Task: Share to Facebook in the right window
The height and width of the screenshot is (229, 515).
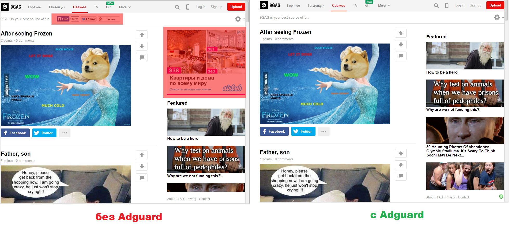Action: (x=274, y=131)
